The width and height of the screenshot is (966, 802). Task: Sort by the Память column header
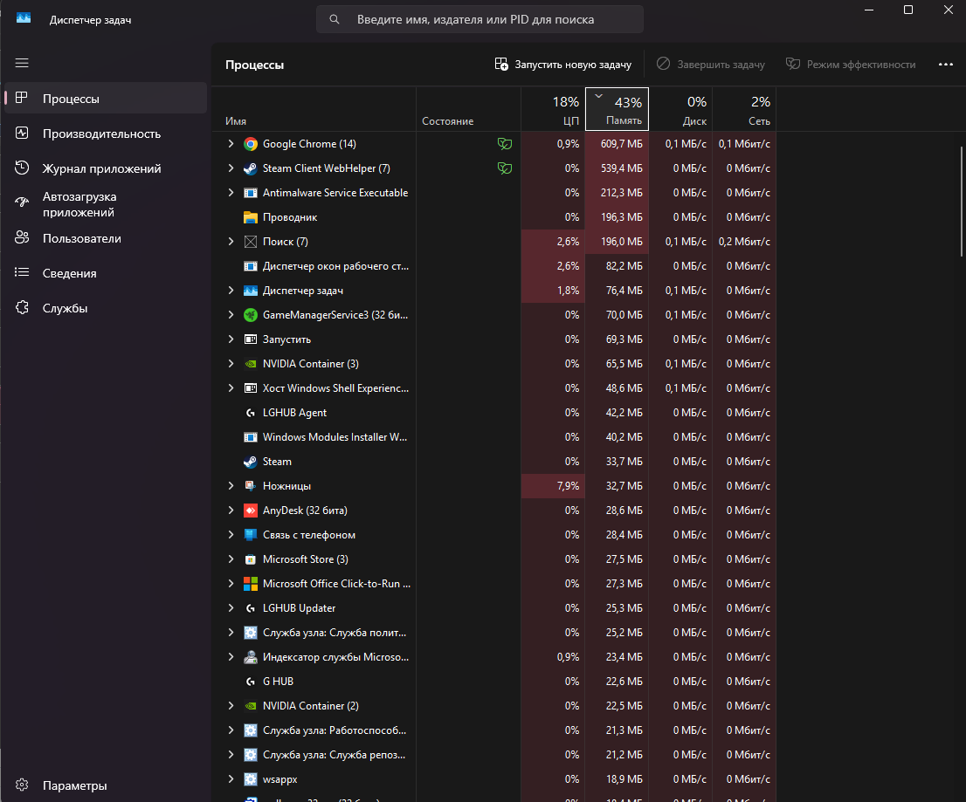(617, 109)
